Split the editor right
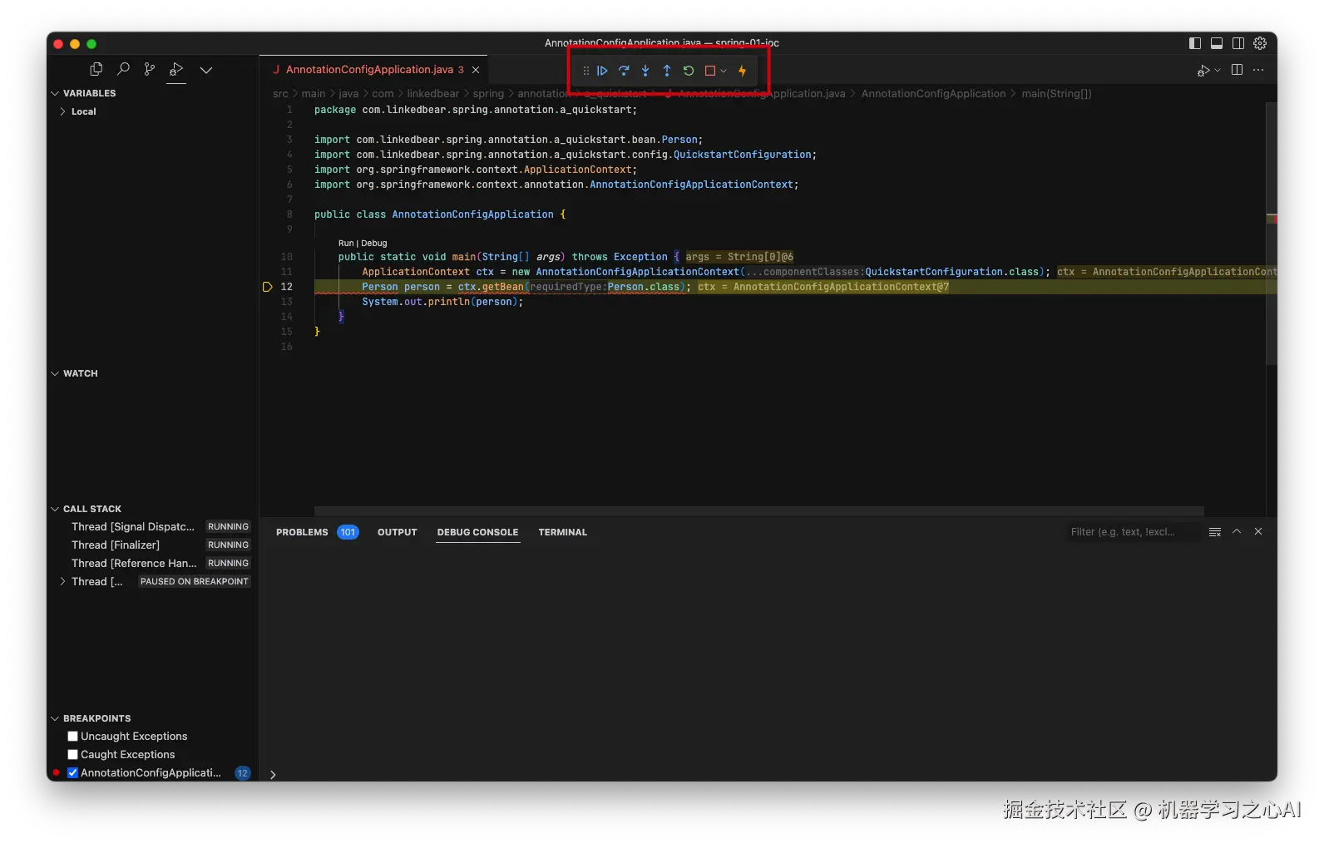The width and height of the screenshot is (1324, 843). (x=1237, y=70)
